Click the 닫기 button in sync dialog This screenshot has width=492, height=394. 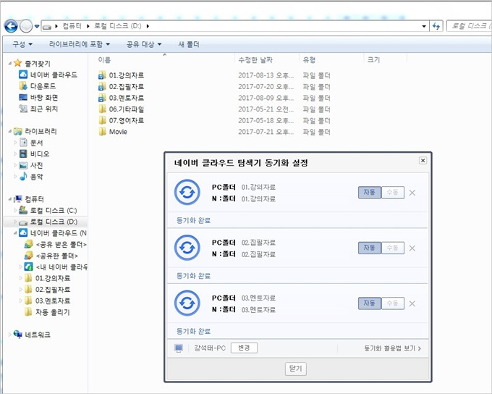pyautogui.click(x=296, y=369)
